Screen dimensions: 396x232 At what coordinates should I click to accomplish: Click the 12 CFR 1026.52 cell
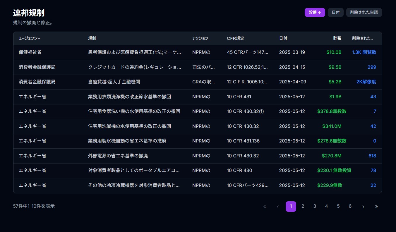pos(248,67)
